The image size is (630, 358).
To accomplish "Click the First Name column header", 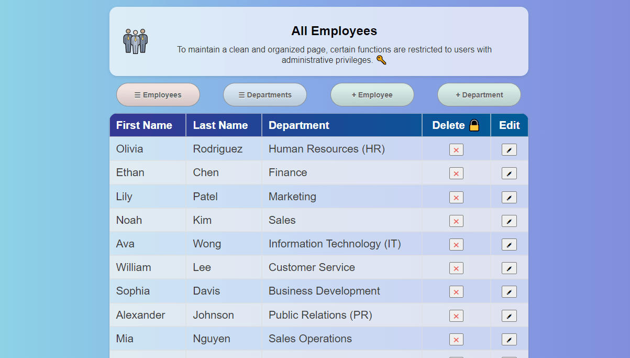I will 144,125.
